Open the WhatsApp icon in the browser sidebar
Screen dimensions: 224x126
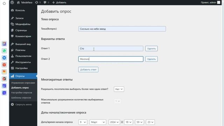click(x=4, y=51)
